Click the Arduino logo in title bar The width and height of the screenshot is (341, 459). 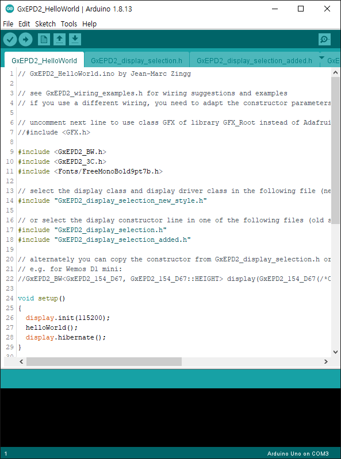pyautogui.click(x=10, y=9)
